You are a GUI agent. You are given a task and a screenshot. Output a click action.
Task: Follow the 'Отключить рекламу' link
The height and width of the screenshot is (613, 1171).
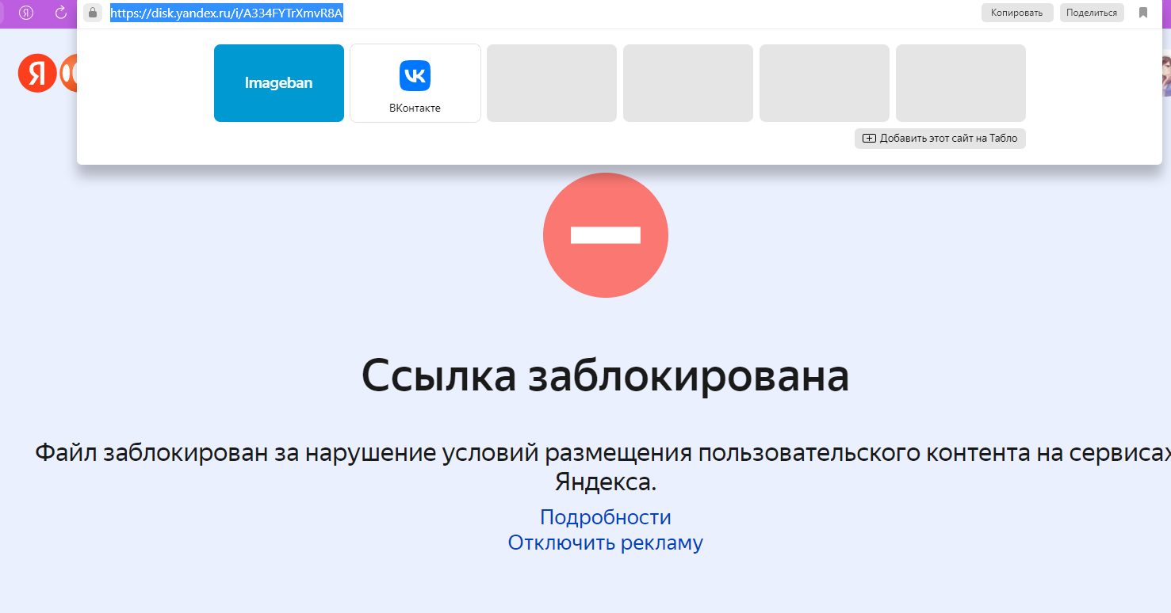tap(605, 543)
